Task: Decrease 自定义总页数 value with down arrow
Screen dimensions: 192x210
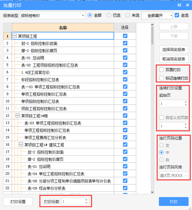Action: point(185,128)
